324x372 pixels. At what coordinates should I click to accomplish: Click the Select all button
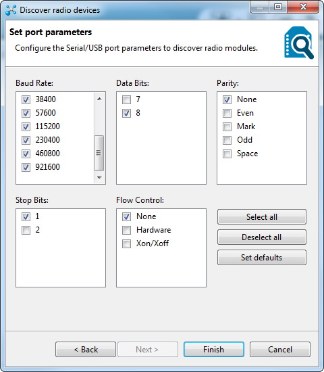pos(262,217)
